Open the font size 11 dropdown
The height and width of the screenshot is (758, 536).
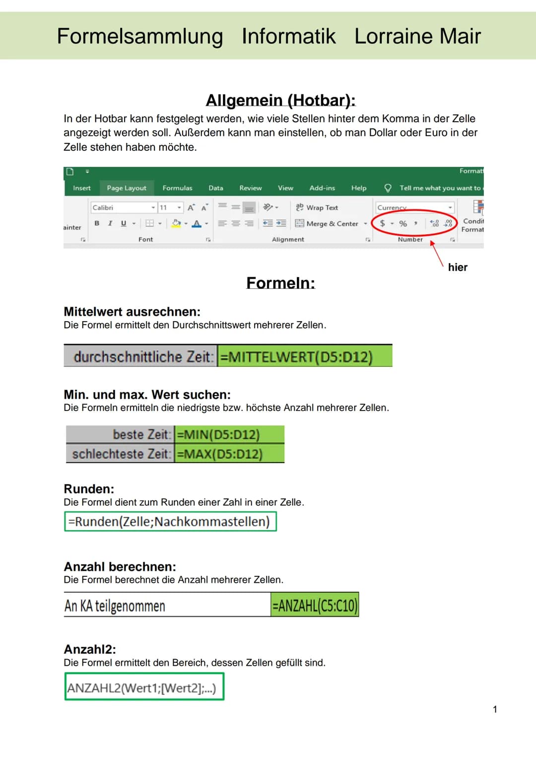[179, 207]
